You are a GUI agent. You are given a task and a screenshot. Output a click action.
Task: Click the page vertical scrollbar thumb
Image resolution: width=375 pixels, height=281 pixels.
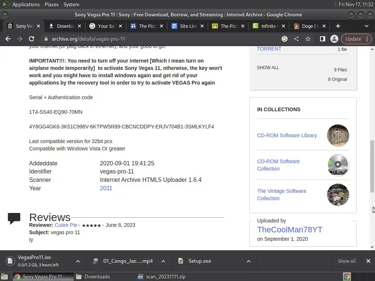[x=372, y=166]
